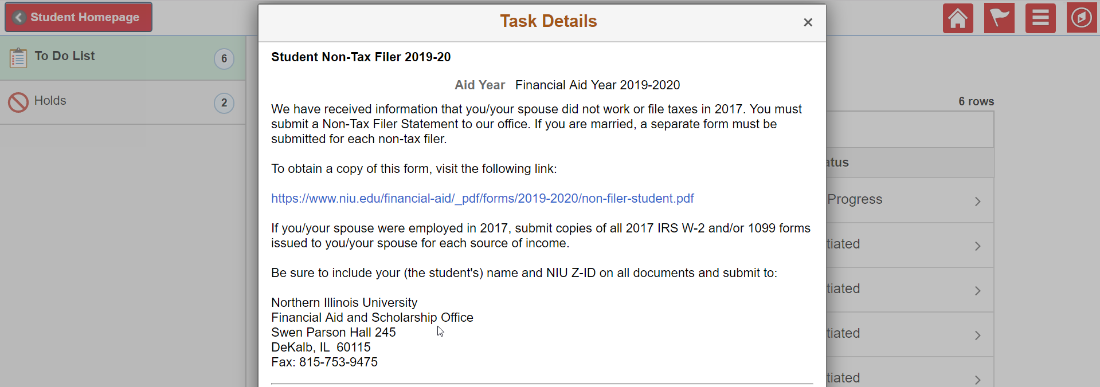Click the Holds prohibited-circle icon
This screenshot has height=387, width=1100.
pos(18,102)
